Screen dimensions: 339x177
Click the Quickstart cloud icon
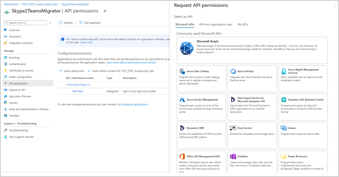6,37
